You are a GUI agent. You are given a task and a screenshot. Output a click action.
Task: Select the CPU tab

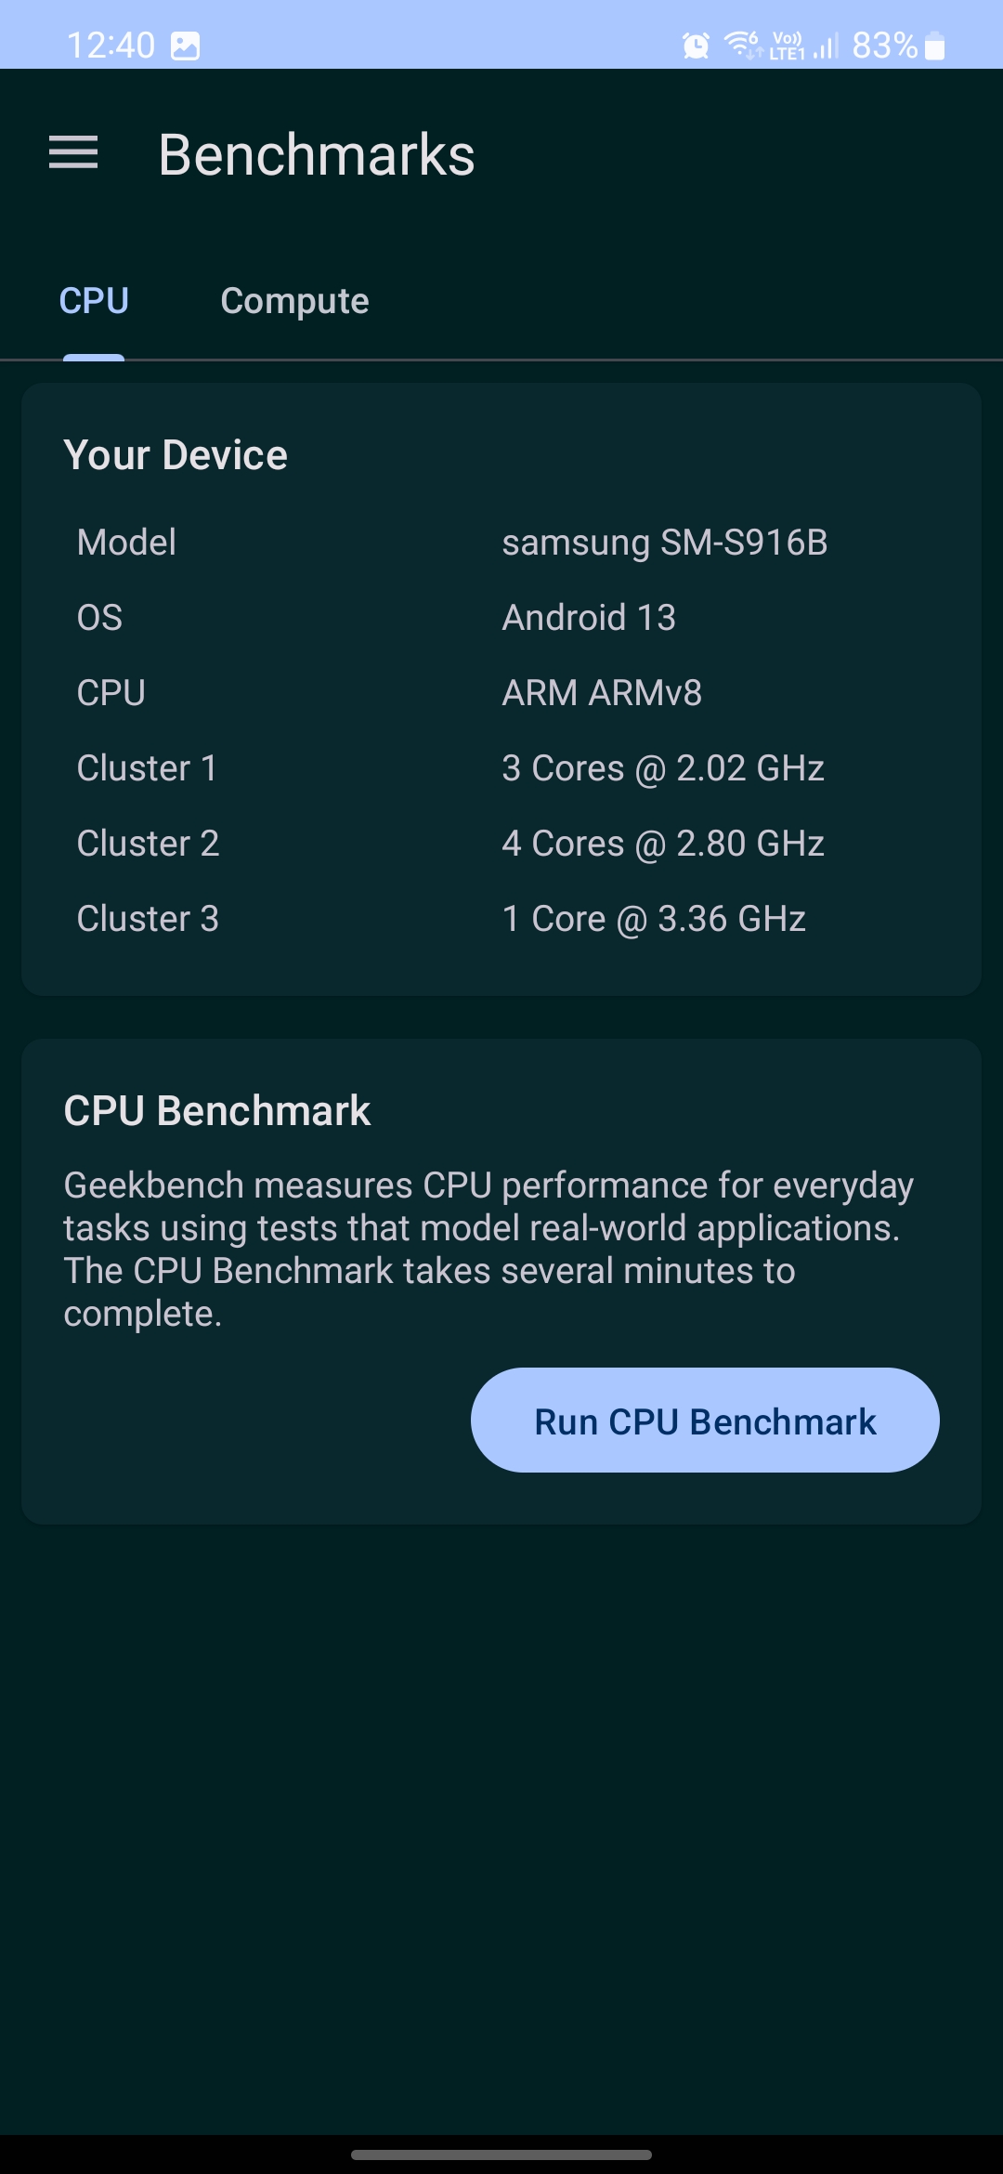(94, 301)
